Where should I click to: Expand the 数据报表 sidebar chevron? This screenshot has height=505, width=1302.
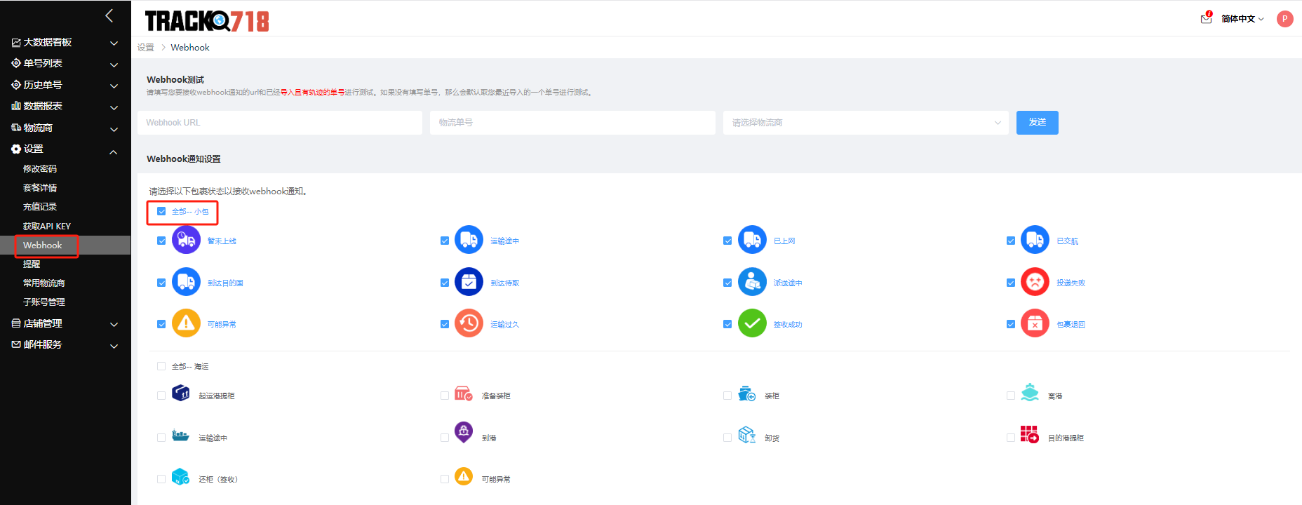(114, 108)
